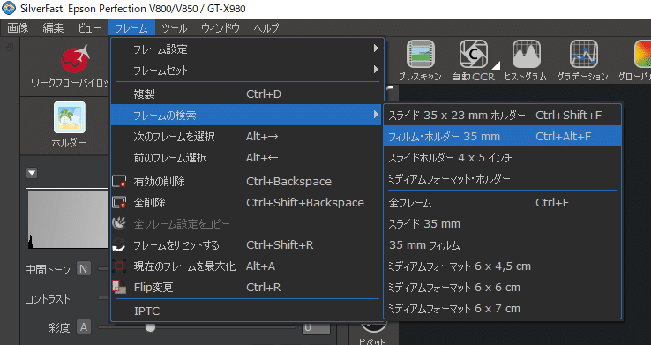This screenshot has height=345, width=651.
Task: Click the Flip変更 flip icon
Action: coord(119,288)
